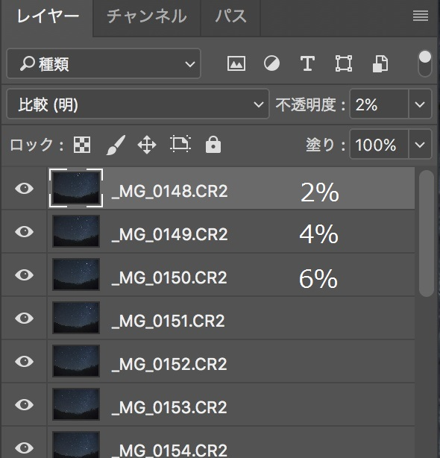The image size is (440, 458).
Task: Hide the _MG_0151.CR2 layer
Action: (x=24, y=318)
